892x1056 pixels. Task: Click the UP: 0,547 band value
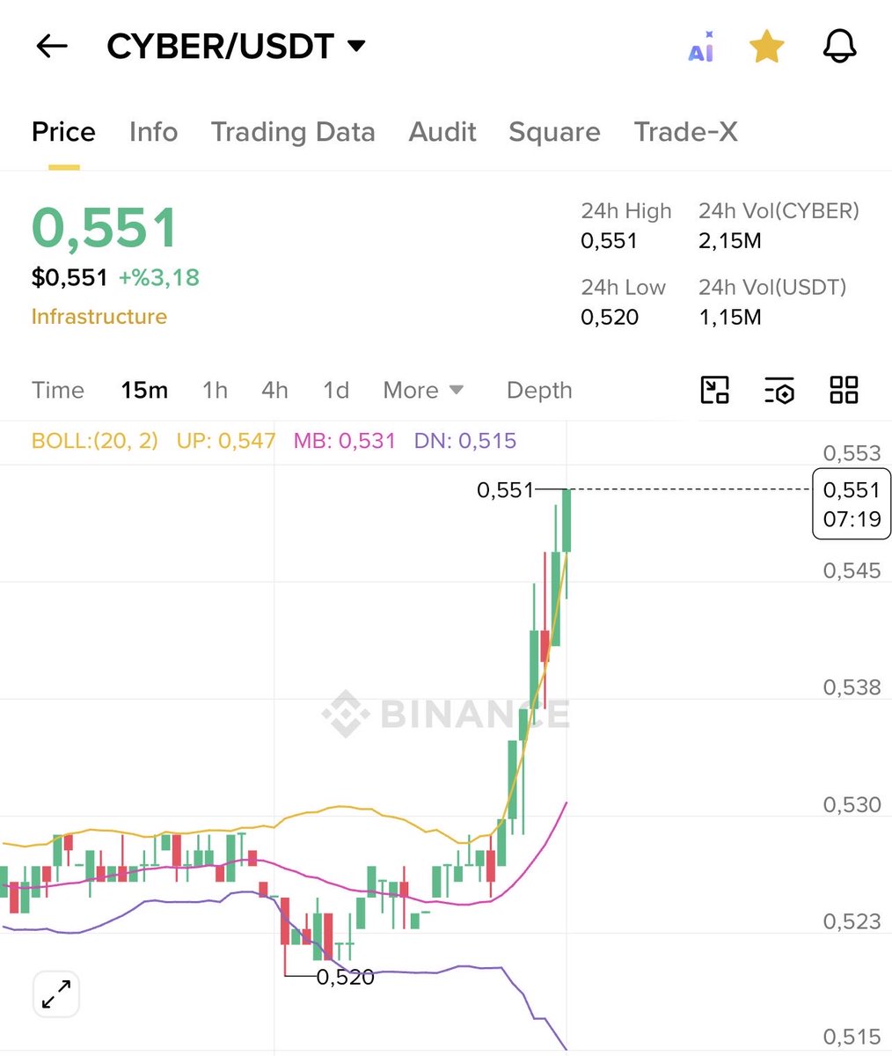226,441
